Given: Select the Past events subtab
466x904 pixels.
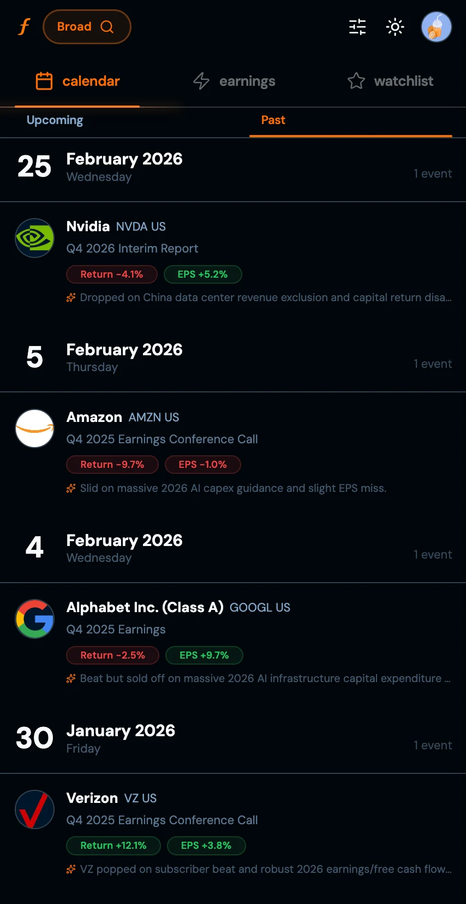Looking at the screenshot, I should coord(273,120).
